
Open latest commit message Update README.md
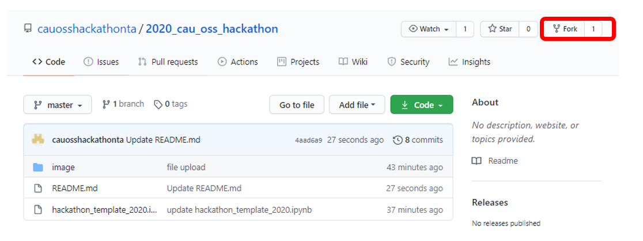pyautogui.click(x=163, y=140)
